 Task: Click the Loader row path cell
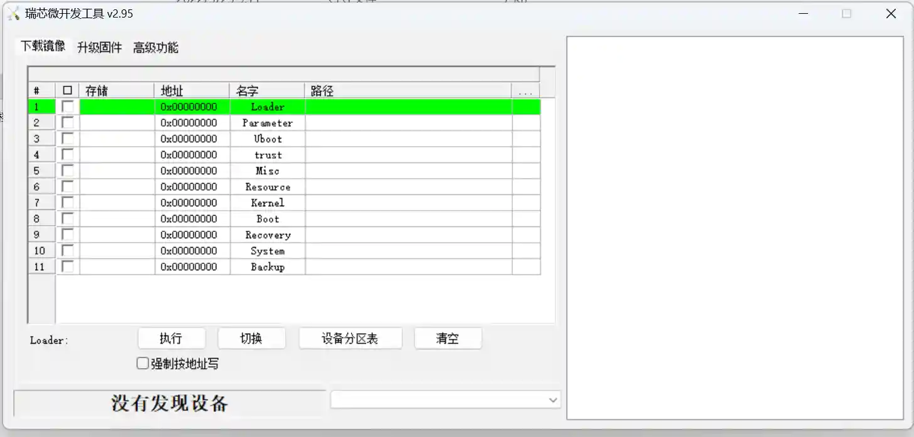(409, 107)
